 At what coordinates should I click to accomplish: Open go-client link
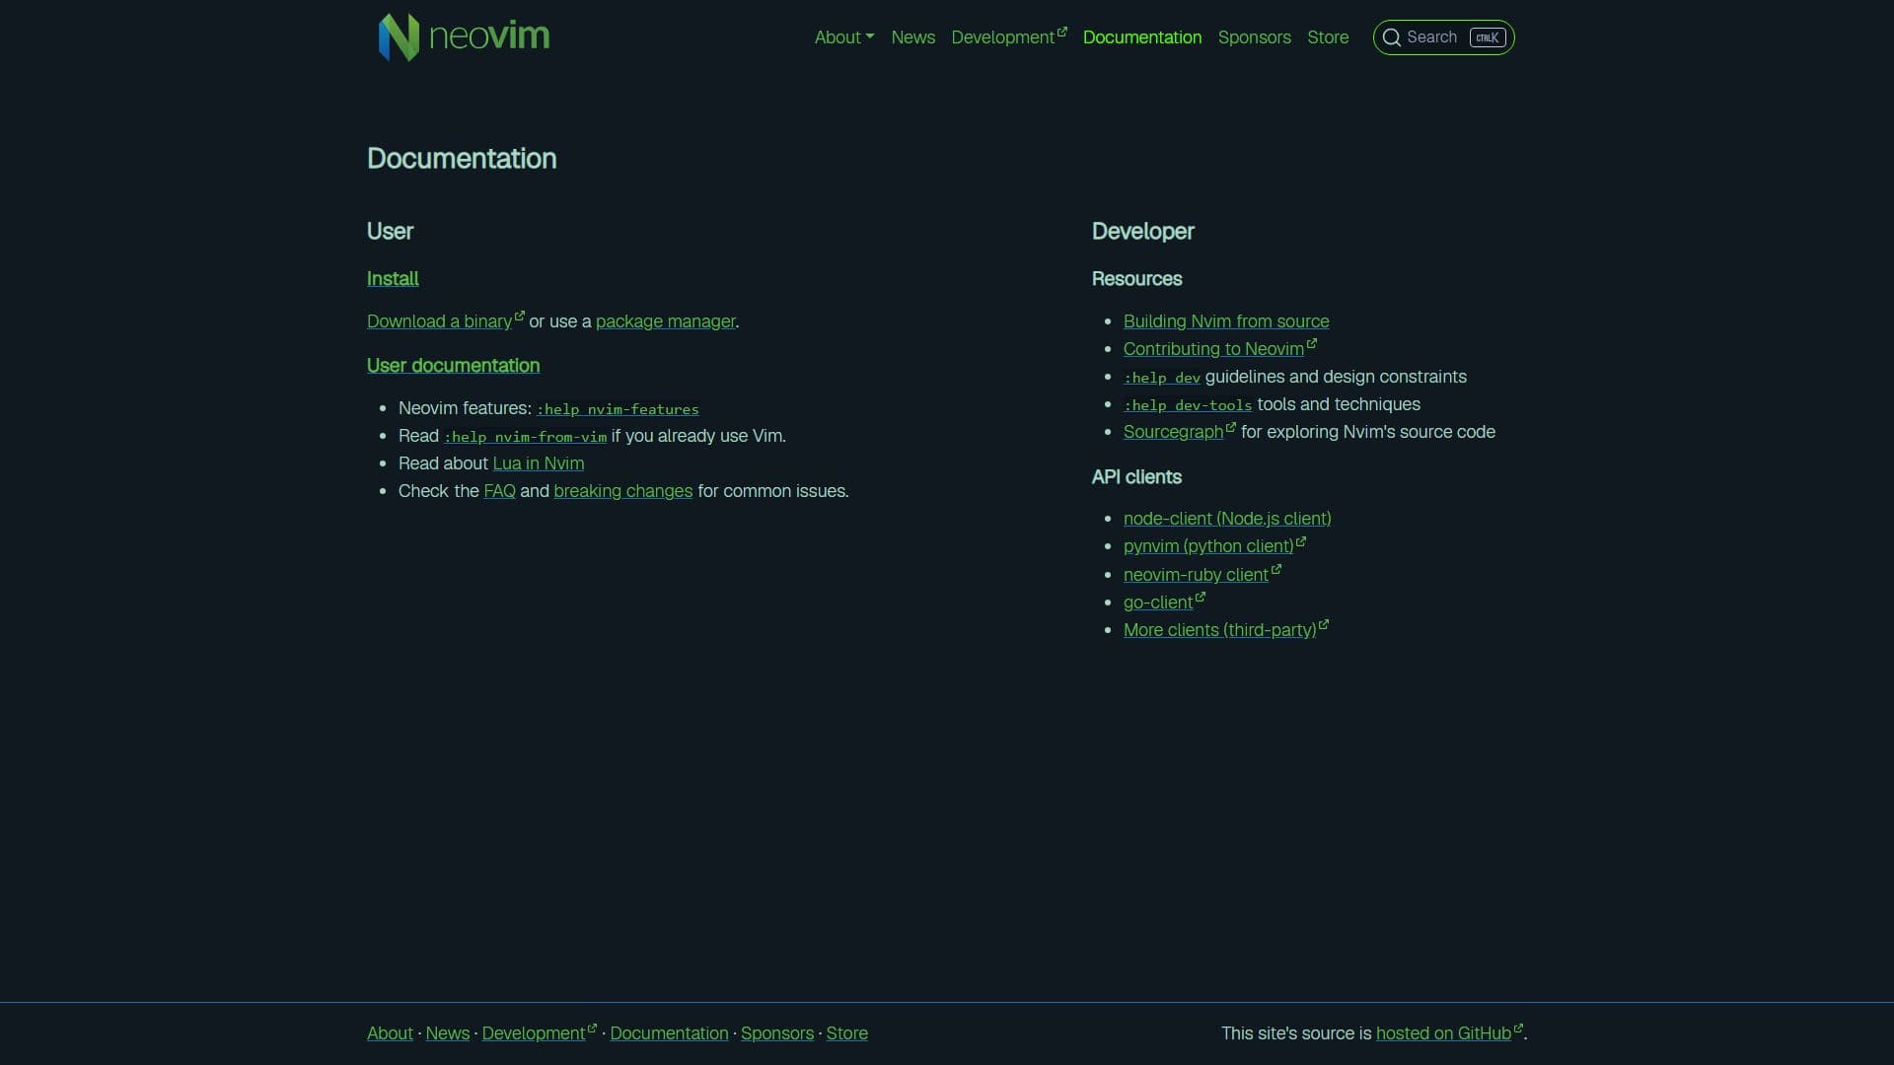[x=1158, y=603]
